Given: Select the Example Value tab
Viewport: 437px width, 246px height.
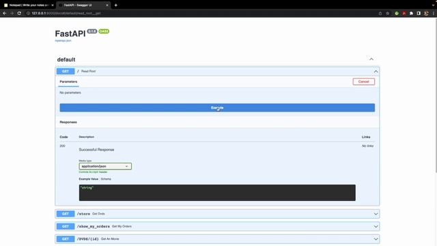Looking at the screenshot, I should coord(88,179).
